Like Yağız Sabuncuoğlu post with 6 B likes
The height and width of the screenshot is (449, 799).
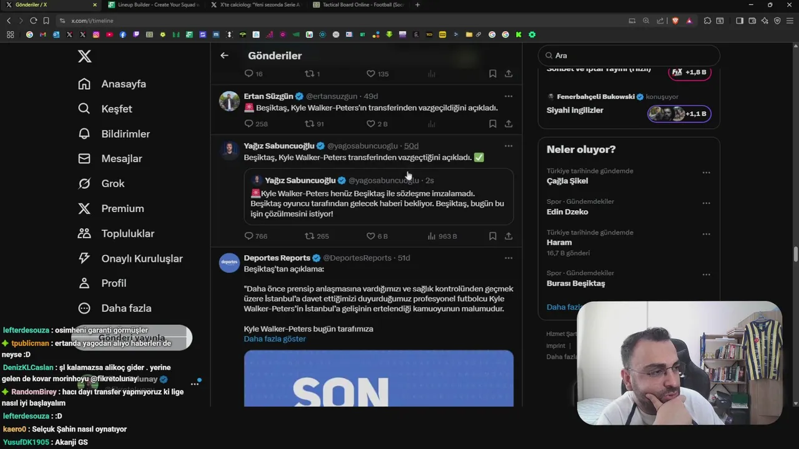[377, 236]
